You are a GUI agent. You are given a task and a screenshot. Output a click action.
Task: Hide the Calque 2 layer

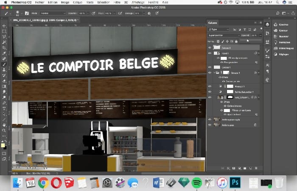(210, 48)
